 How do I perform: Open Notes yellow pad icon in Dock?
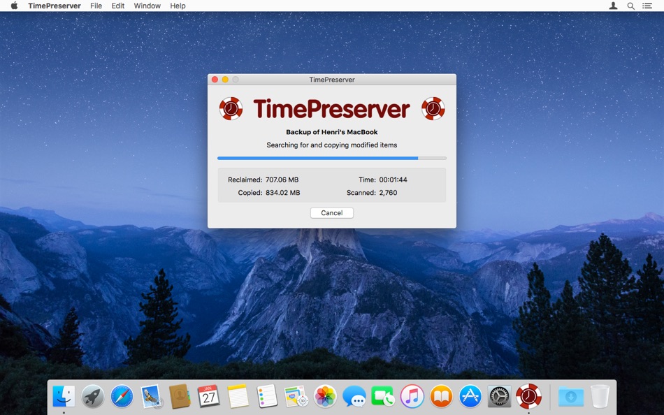point(238,397)
